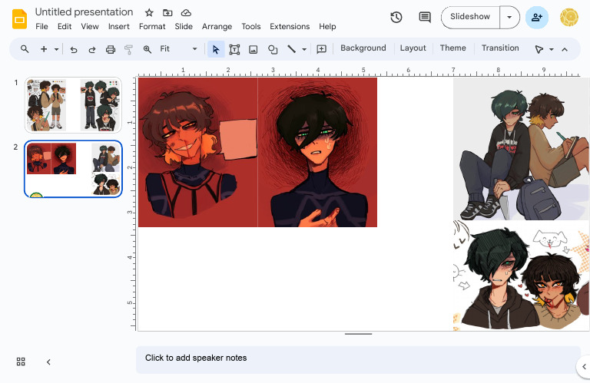
Task: Add a new slide plus icon
Action: [44, 49]
